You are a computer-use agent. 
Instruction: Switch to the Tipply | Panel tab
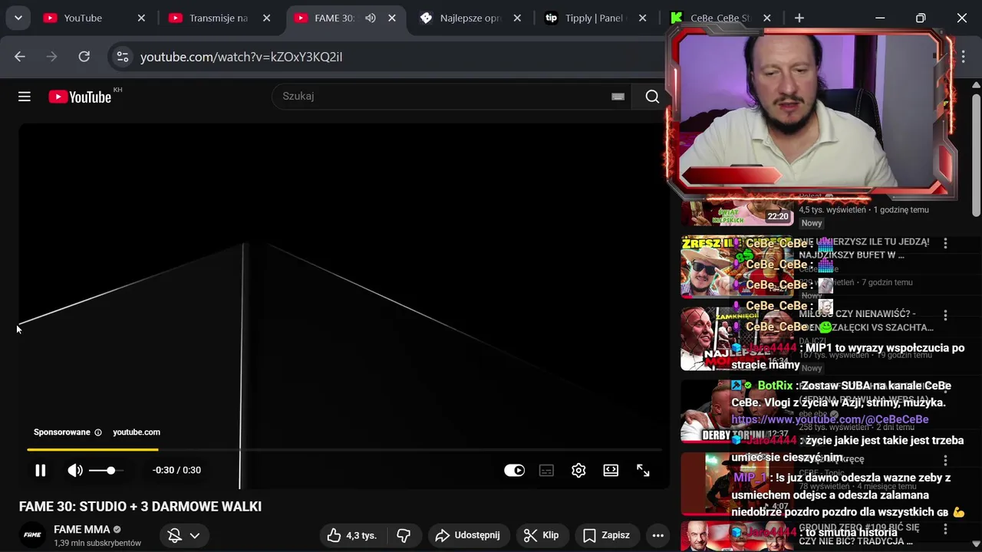tap(595, 18)
